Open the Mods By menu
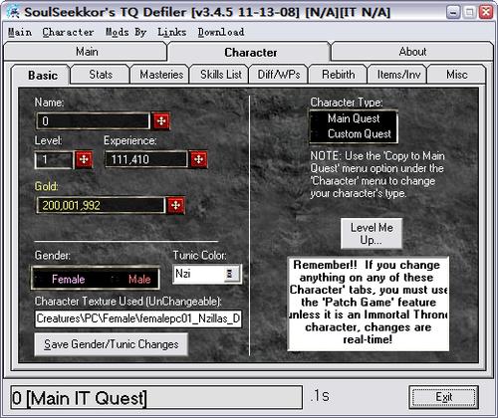 point(126,32)
